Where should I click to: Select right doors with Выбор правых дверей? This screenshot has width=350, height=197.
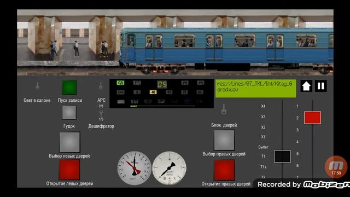(x=224, y=140)
